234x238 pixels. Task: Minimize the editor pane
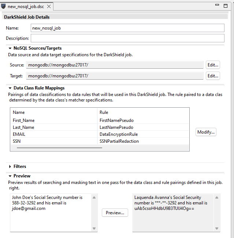217,5
